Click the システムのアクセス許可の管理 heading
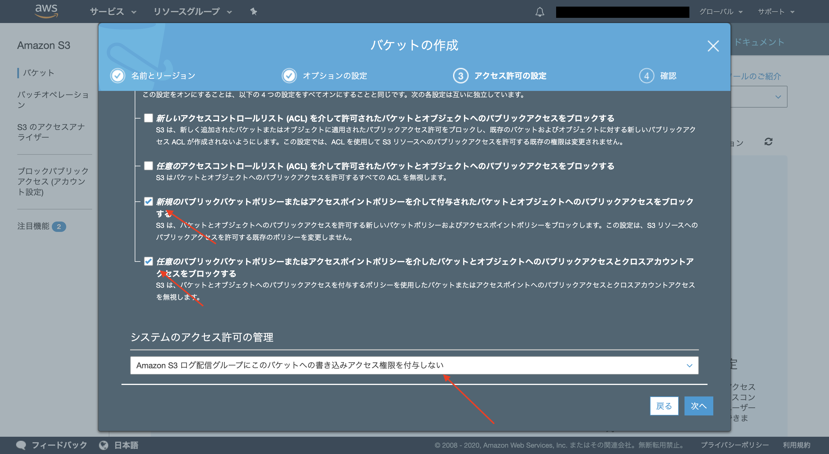This screenshot has width=829, height=454. [202, 337]
